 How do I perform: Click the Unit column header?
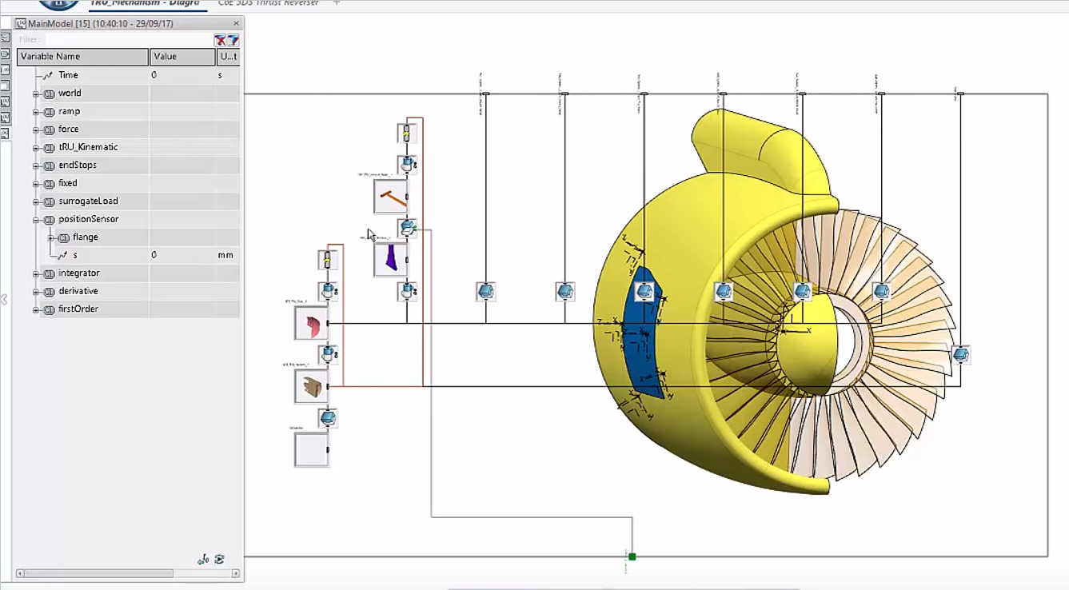click(228, 57)
